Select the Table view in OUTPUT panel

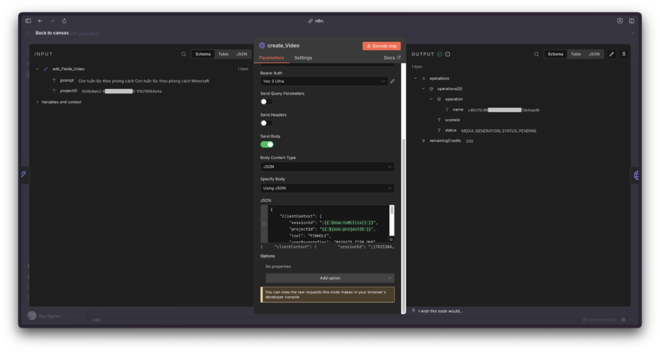tap(576, 54)
